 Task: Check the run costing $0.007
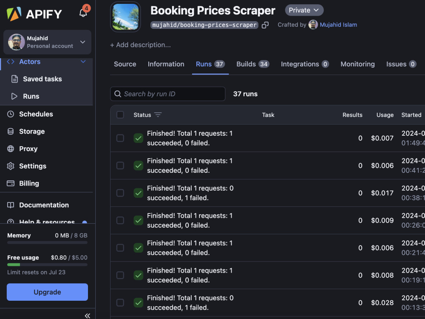pos(120,138)
